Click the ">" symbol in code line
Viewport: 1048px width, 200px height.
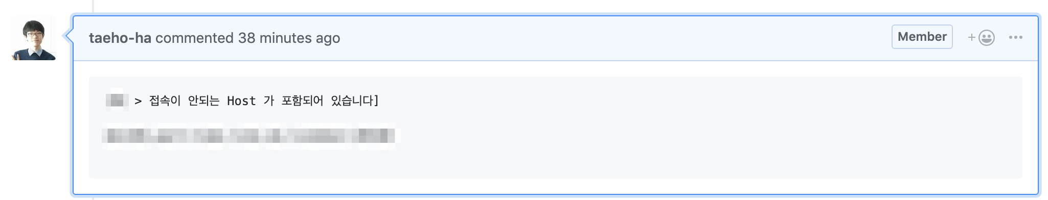138,101
